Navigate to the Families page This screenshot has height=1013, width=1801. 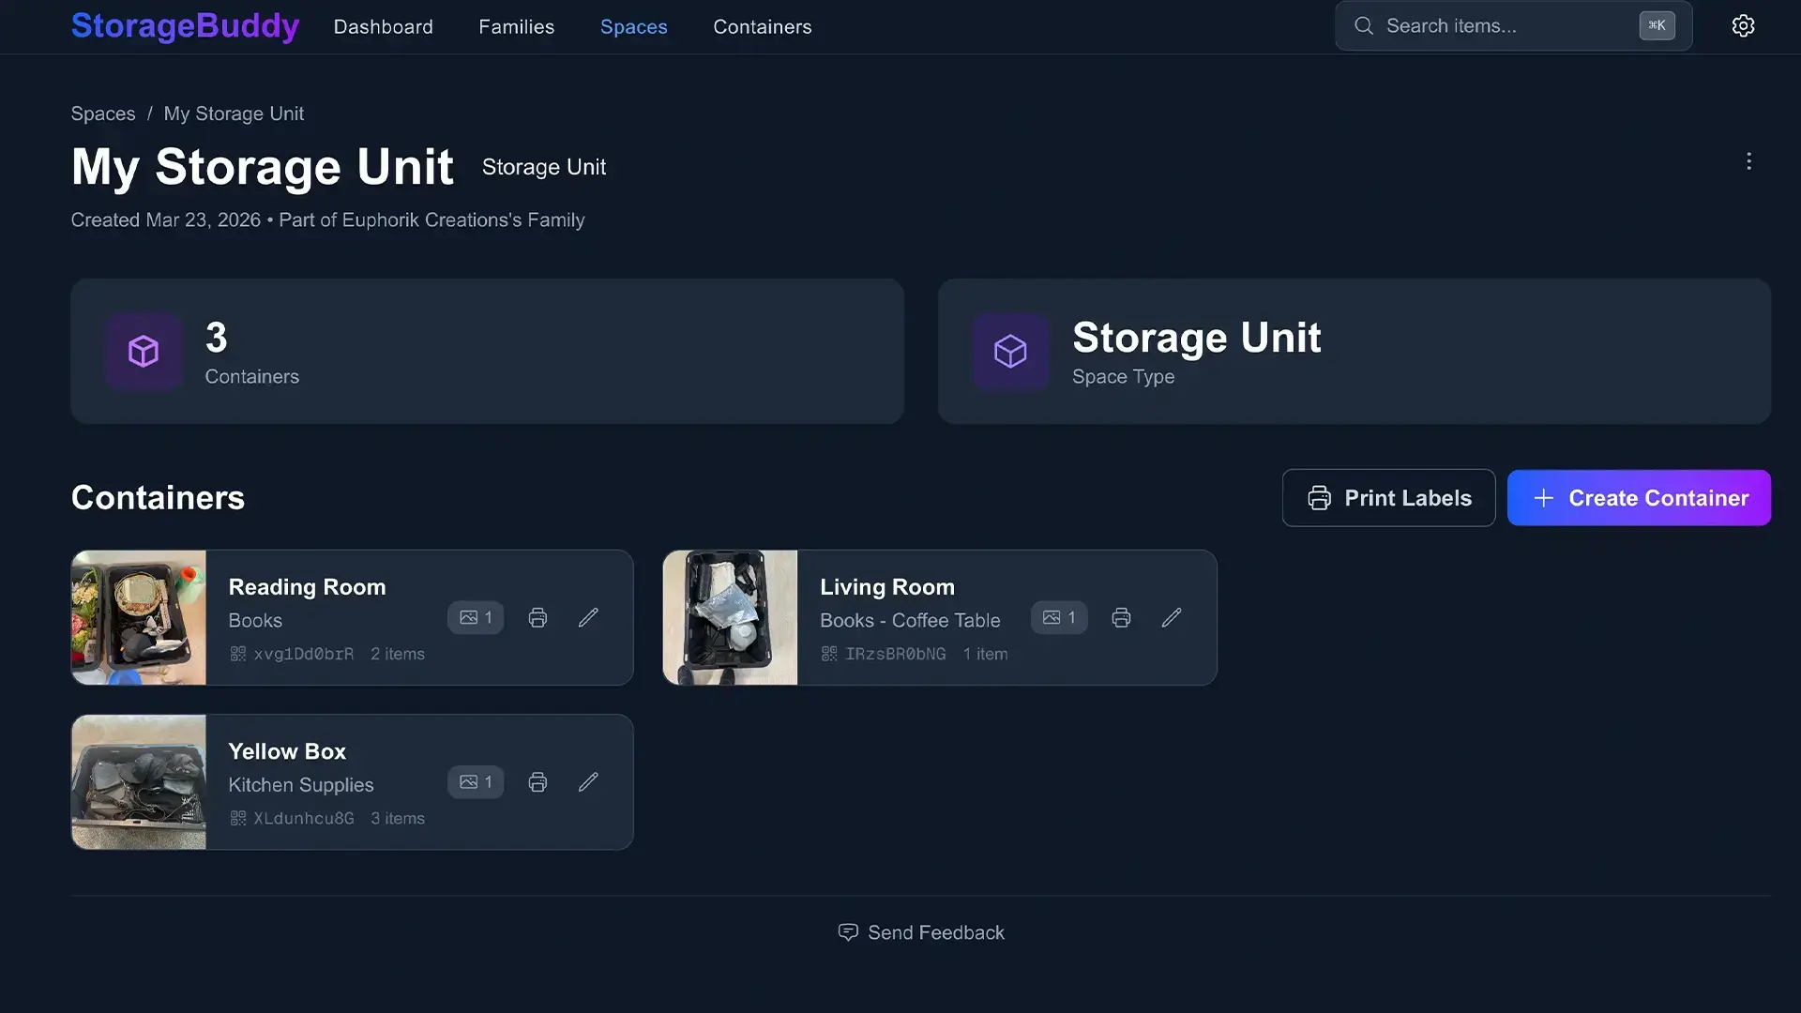point(516,26)
